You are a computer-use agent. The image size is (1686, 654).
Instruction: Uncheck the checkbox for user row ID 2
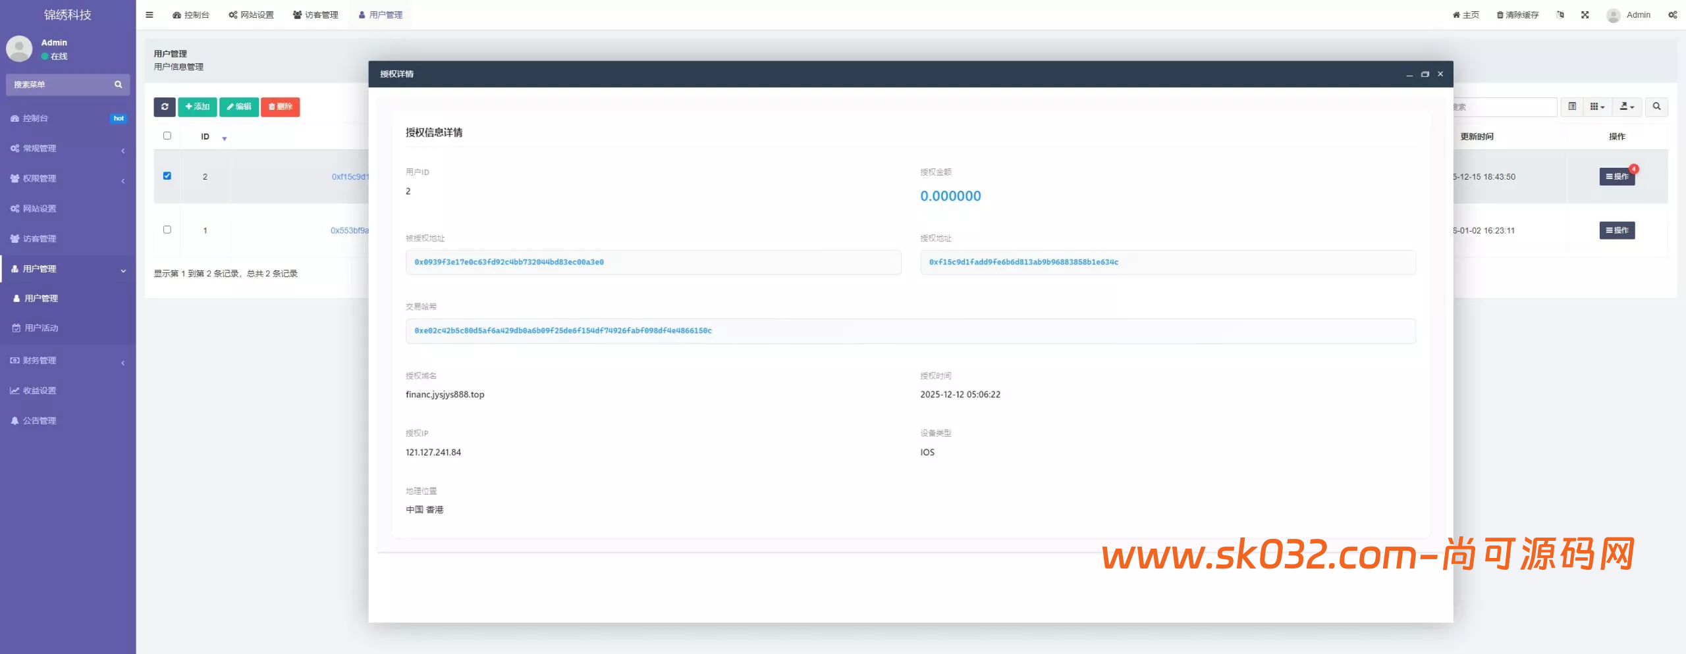coord(167,176)
